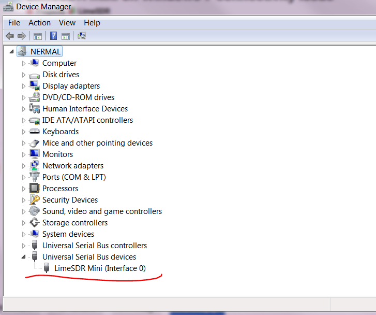Click the System devices icon
Viewport: 376px width, 315px height.
(x=35, y=234)
